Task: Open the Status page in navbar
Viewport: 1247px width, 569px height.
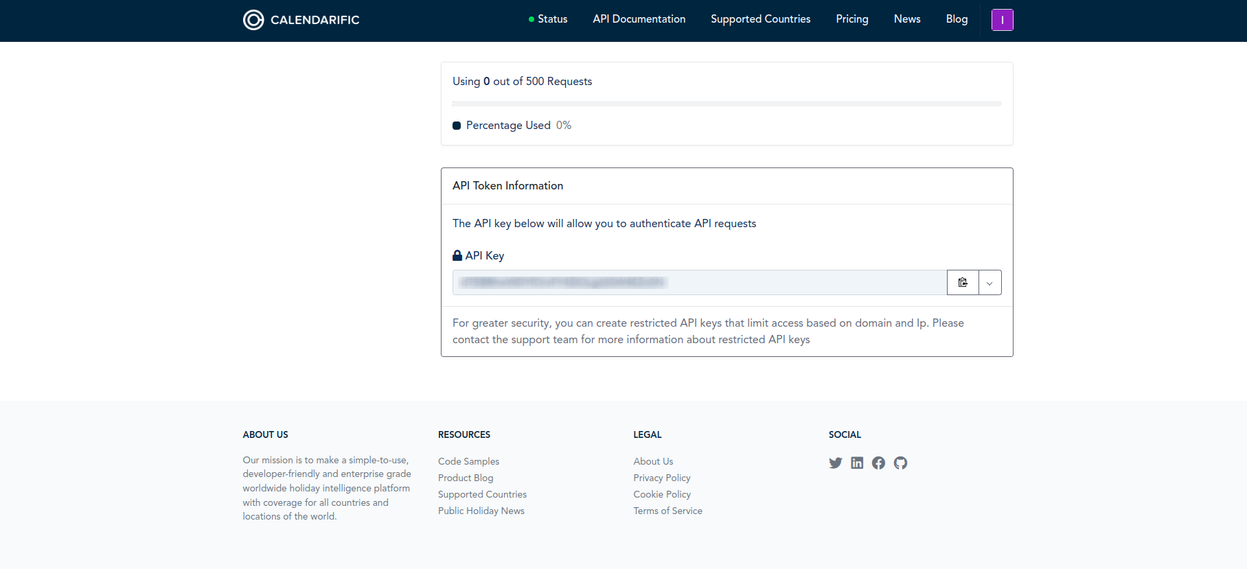Action: pos(552,19)
